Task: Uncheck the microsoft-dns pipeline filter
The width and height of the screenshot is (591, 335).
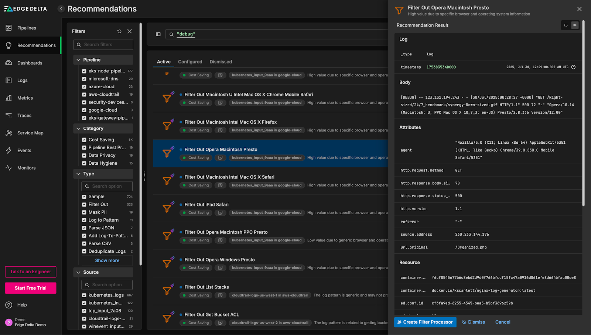Action: tap(84, 79)
